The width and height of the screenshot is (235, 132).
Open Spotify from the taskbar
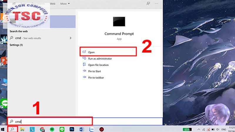coord(52,129)
